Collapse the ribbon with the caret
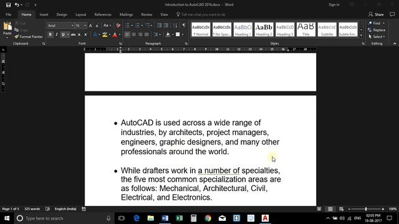Image resolution: width=399 pixels, height=224 pixels. click(395, 44)
